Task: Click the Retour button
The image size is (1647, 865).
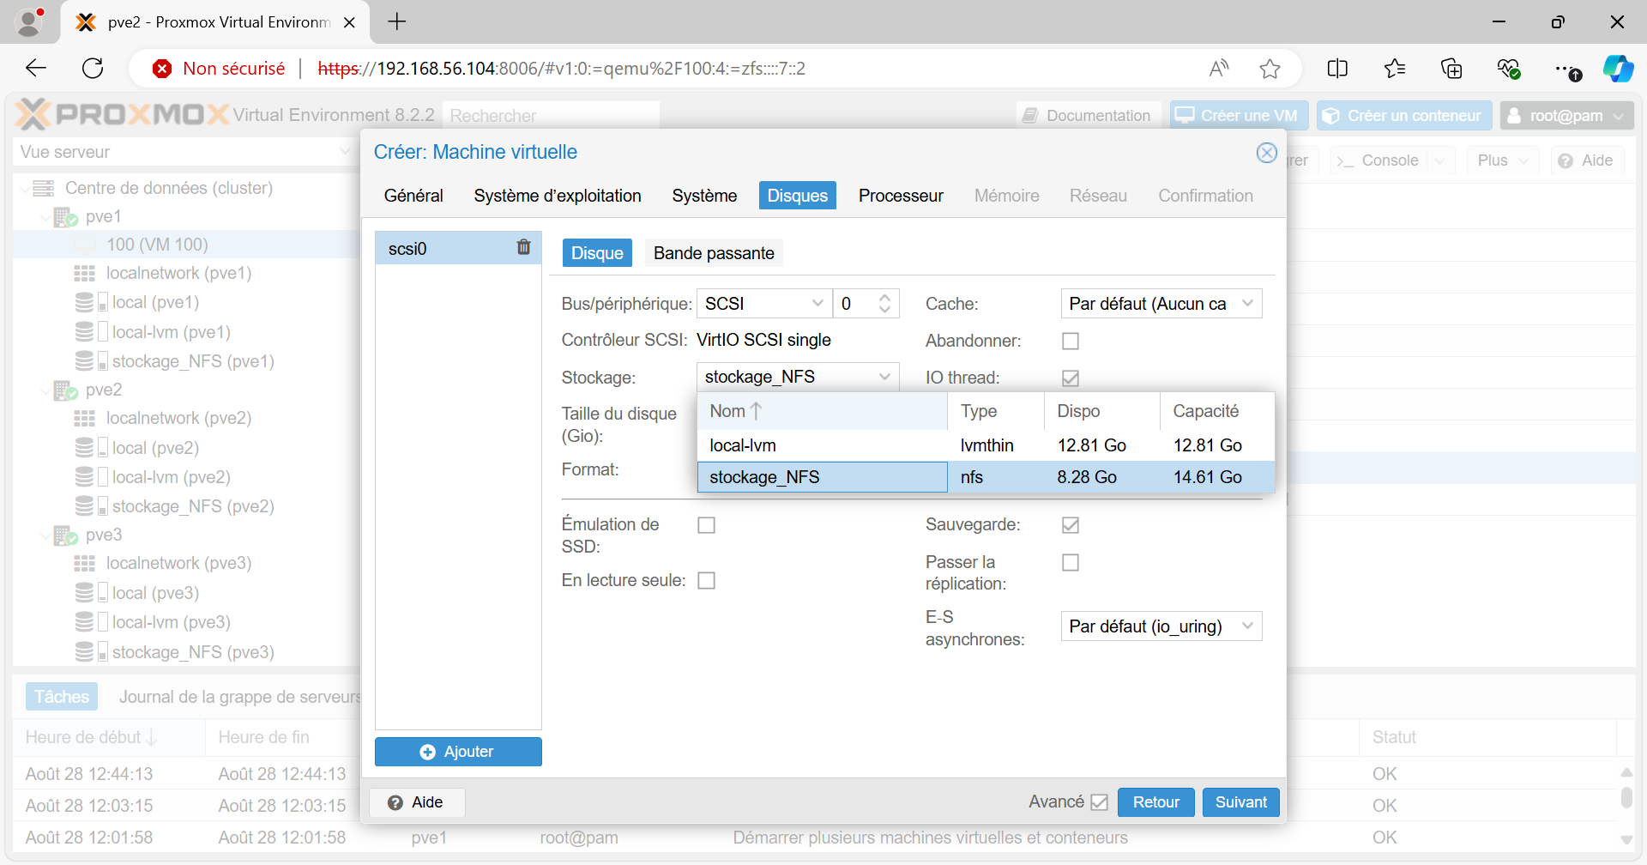Action: click(x=1156, y=802)
